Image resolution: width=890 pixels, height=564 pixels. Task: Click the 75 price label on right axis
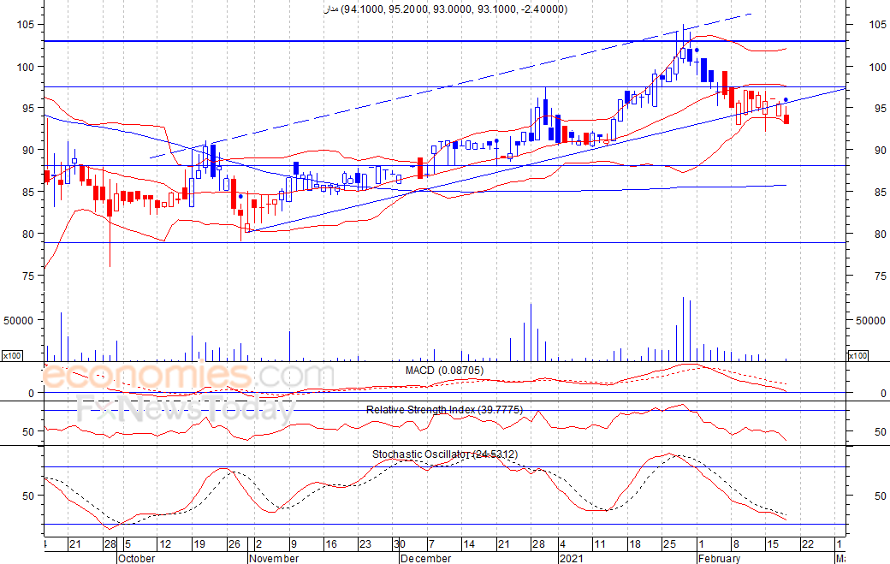[x=881, y=276]
